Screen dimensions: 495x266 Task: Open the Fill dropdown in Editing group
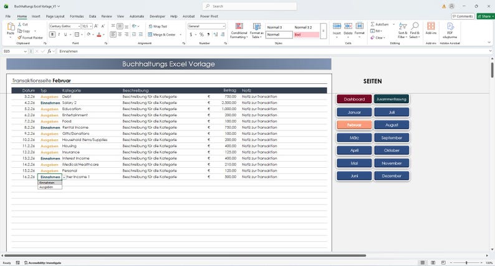tap(376, 31)
